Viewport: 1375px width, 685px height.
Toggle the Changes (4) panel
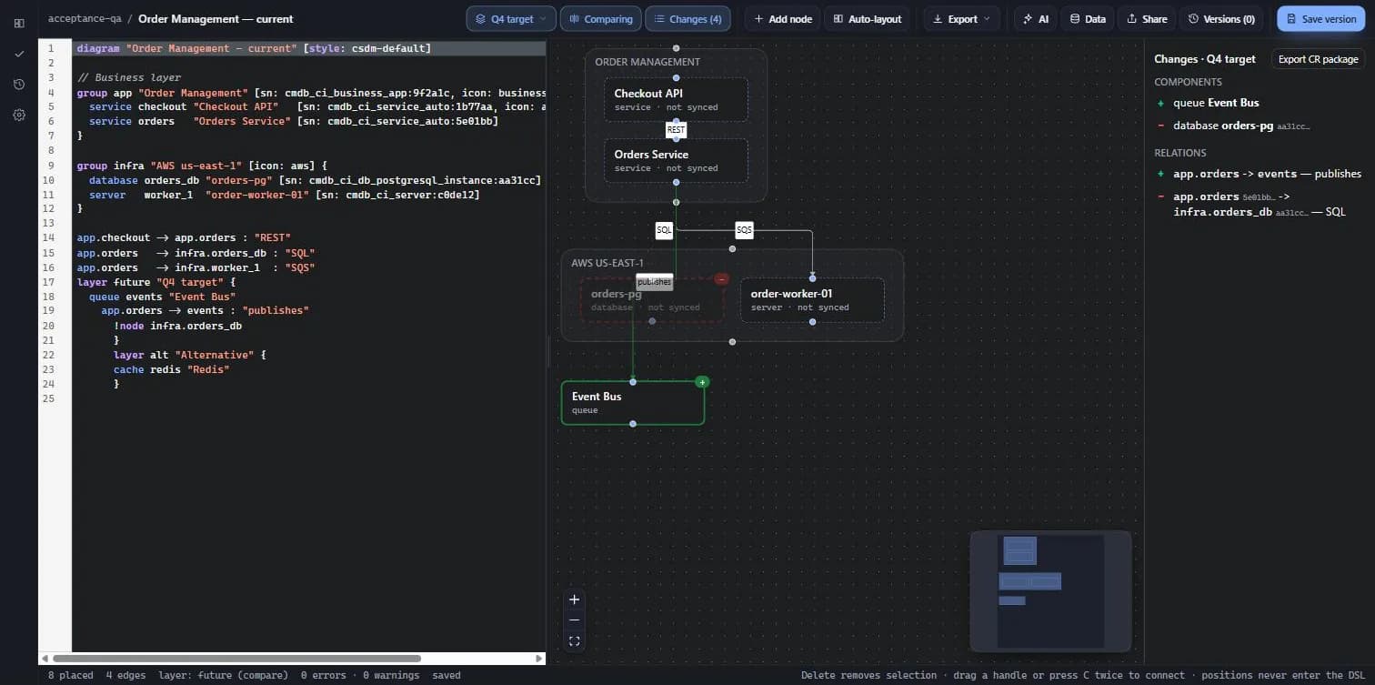click(687, 19)
